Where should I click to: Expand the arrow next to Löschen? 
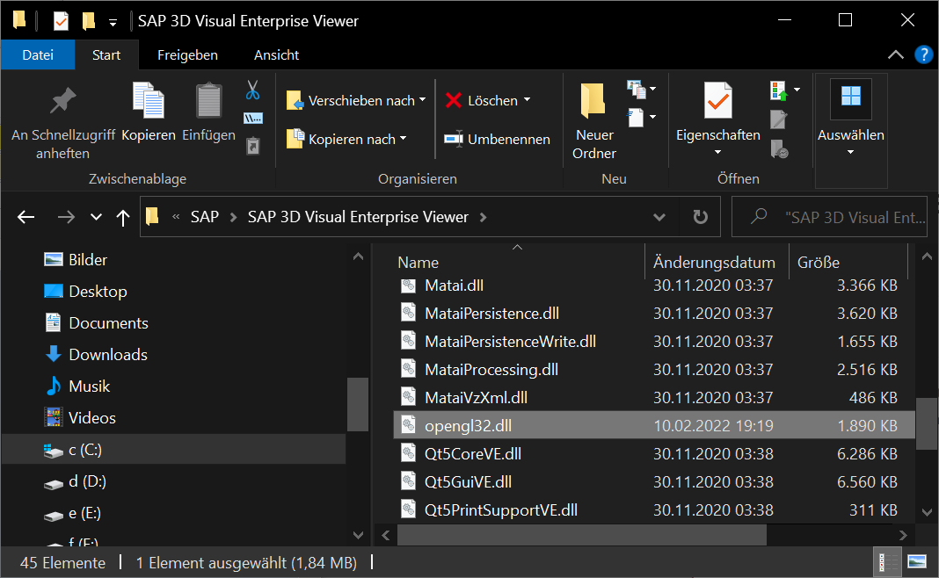point(527,100)
